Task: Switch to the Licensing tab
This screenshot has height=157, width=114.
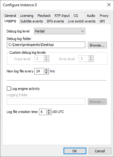Action: (x=27, y=16)
